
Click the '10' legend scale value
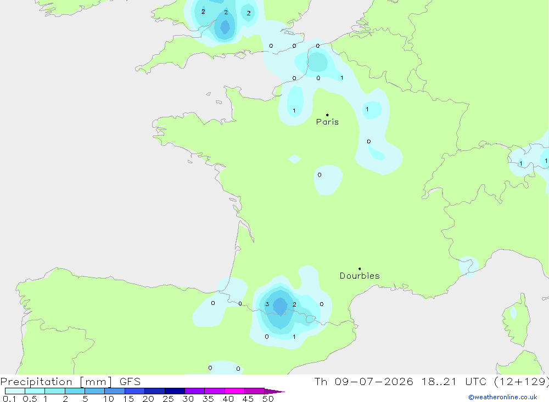point(109,399)
